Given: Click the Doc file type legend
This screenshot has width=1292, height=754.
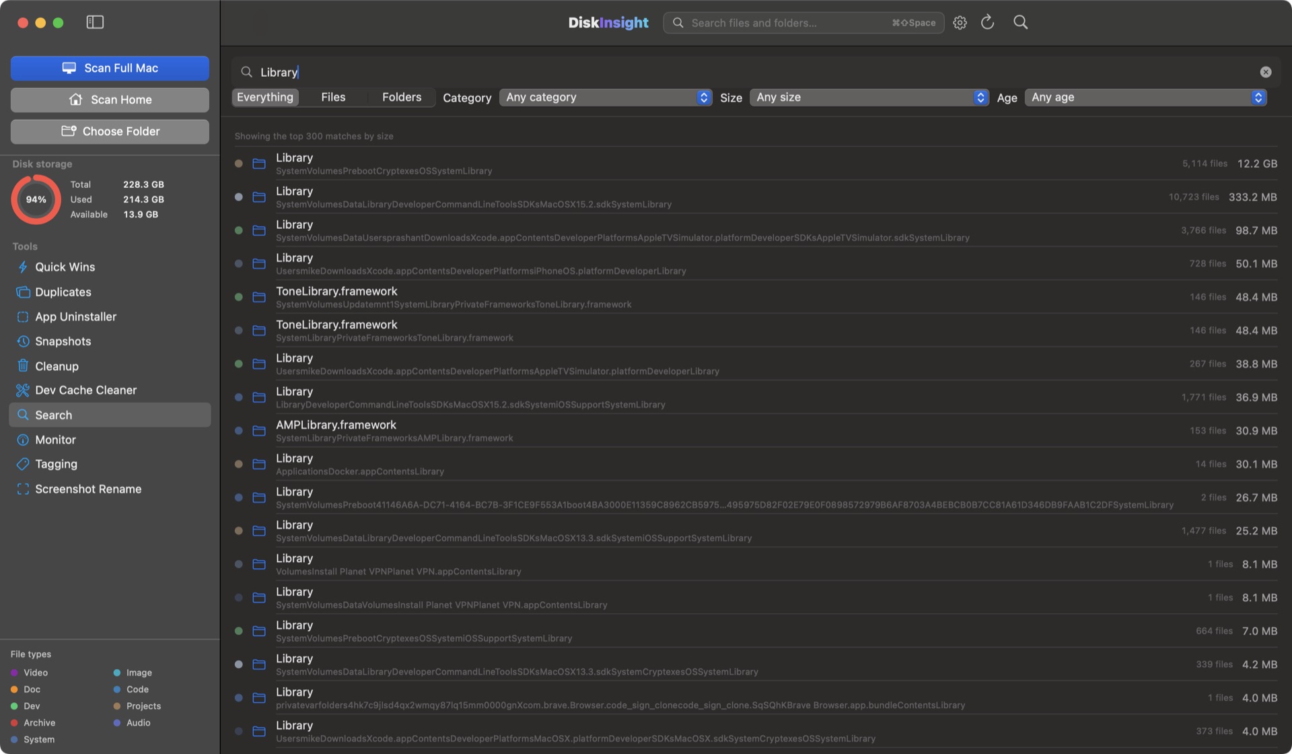Looking at the screenshot, I should click(x=26, y=689).
